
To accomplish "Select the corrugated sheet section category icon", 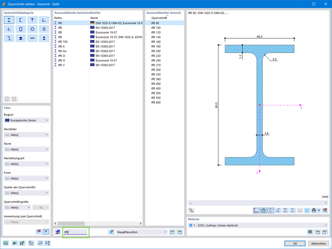I will tap(32, 38).
